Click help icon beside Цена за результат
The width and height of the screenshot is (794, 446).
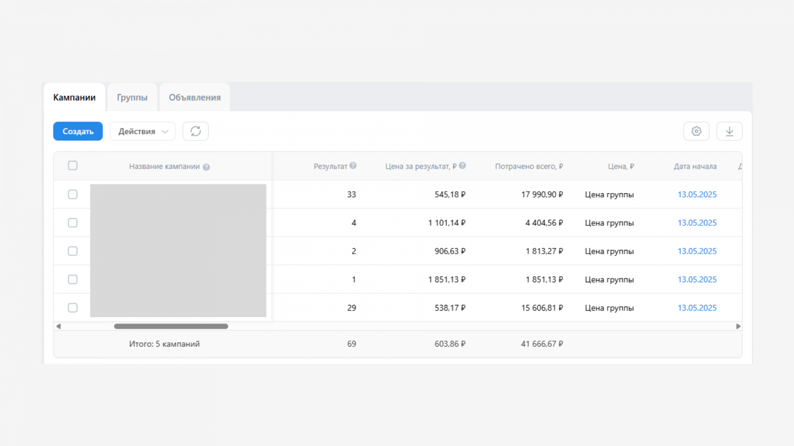[x=463, y=166]
